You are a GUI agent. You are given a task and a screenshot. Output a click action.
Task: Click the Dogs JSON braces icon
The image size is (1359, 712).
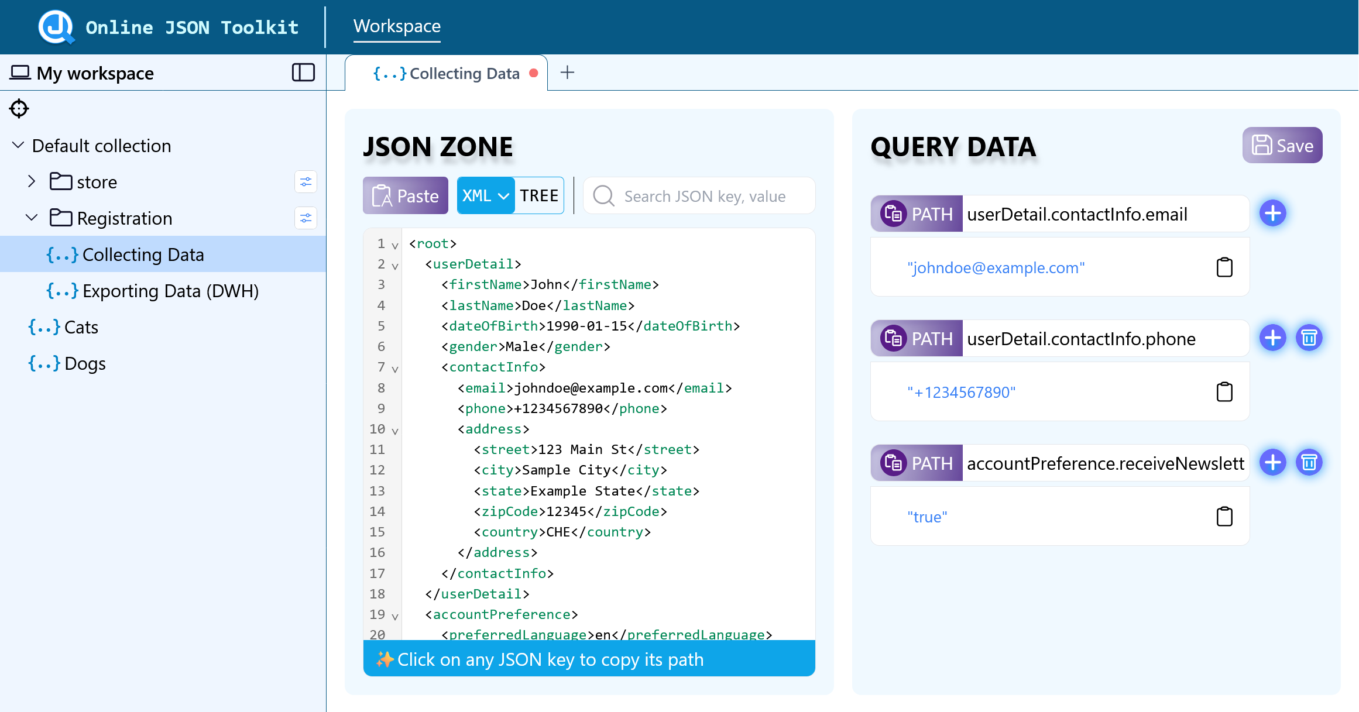(x=44, y=363)
